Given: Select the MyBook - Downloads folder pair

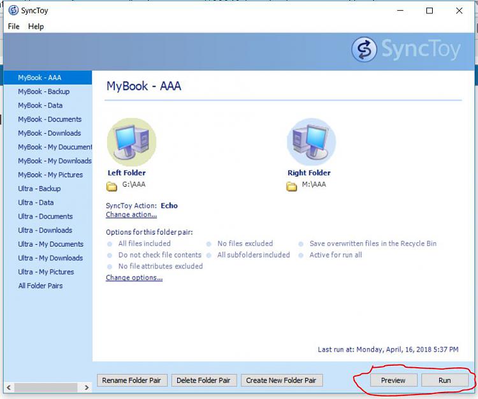Looking at the screenshot, I should click(49, 133).
